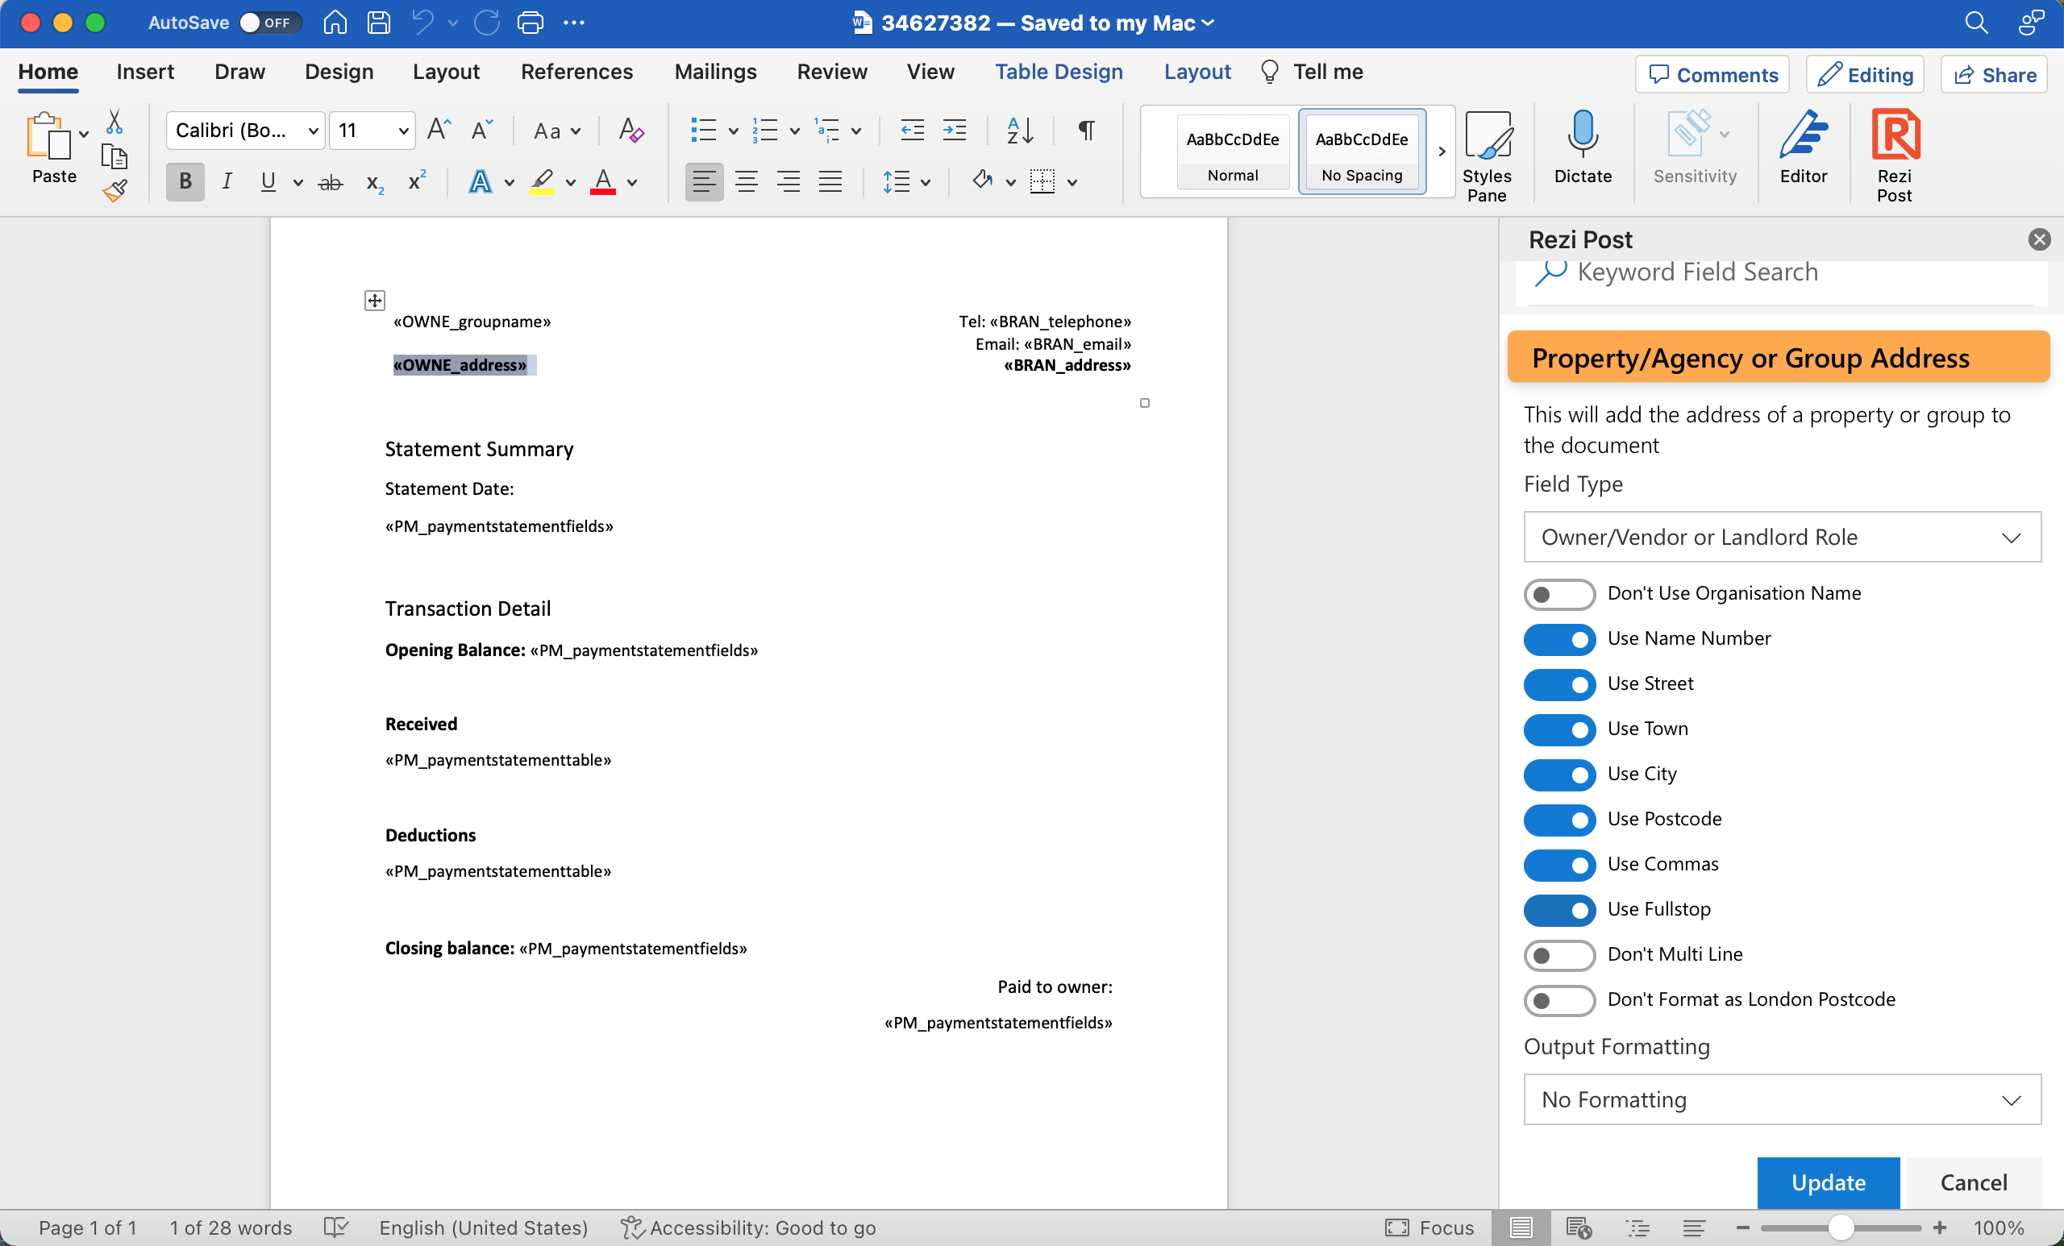This screenshot has height=1246, width=2064.
Task: Enable Don't Multi Line
Action: (1559, 955)
